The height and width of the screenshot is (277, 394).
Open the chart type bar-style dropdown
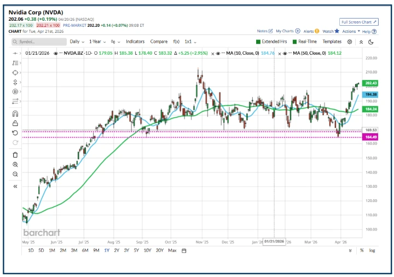point(115,42)
